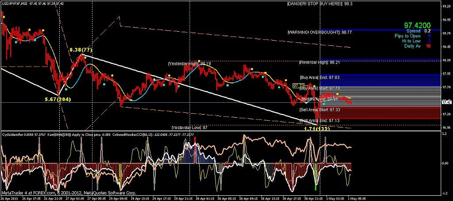453x201 pixels.
Task: Click the 98.45 price scale value
Action: click(446, 47)
